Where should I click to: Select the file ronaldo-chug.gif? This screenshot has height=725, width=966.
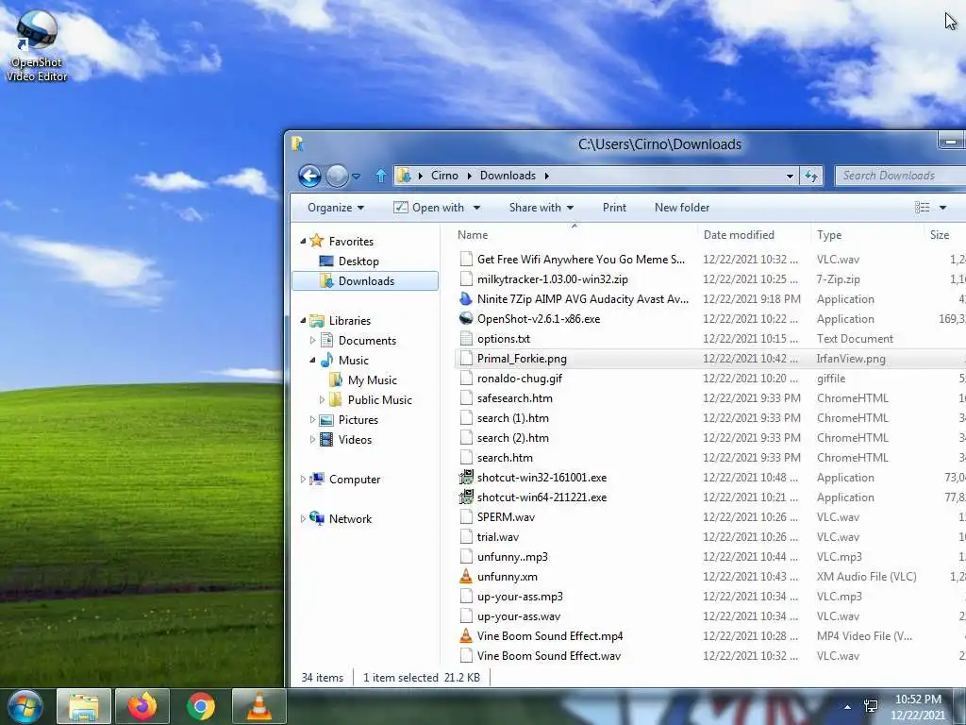520,379
